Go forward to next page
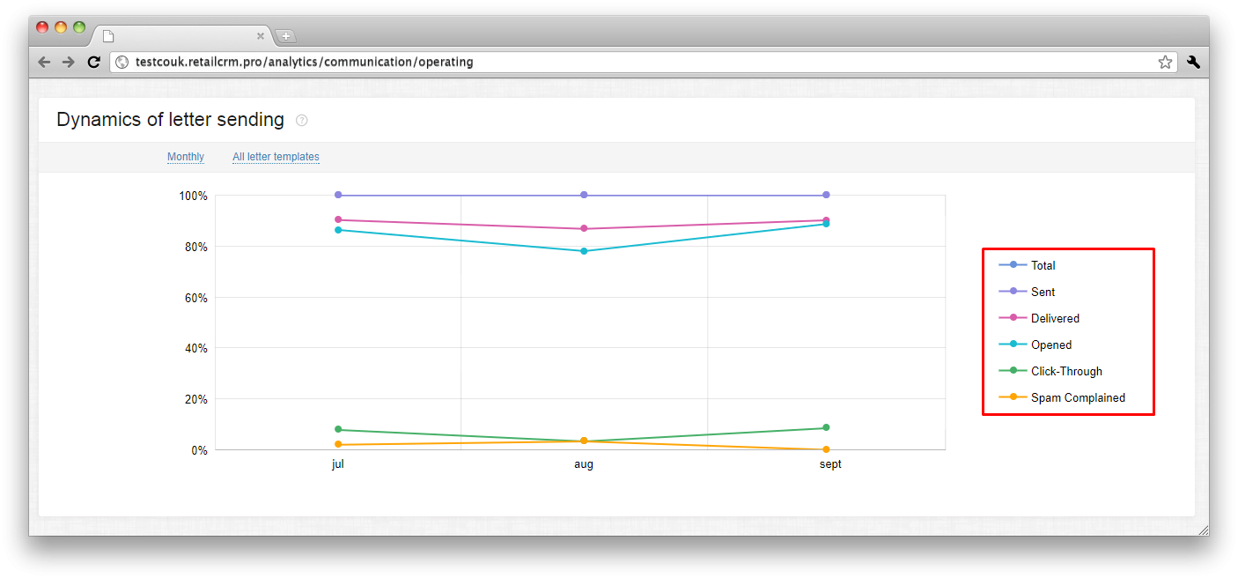This screenshot has width=1238, height=578. click(x=69, y=62)
